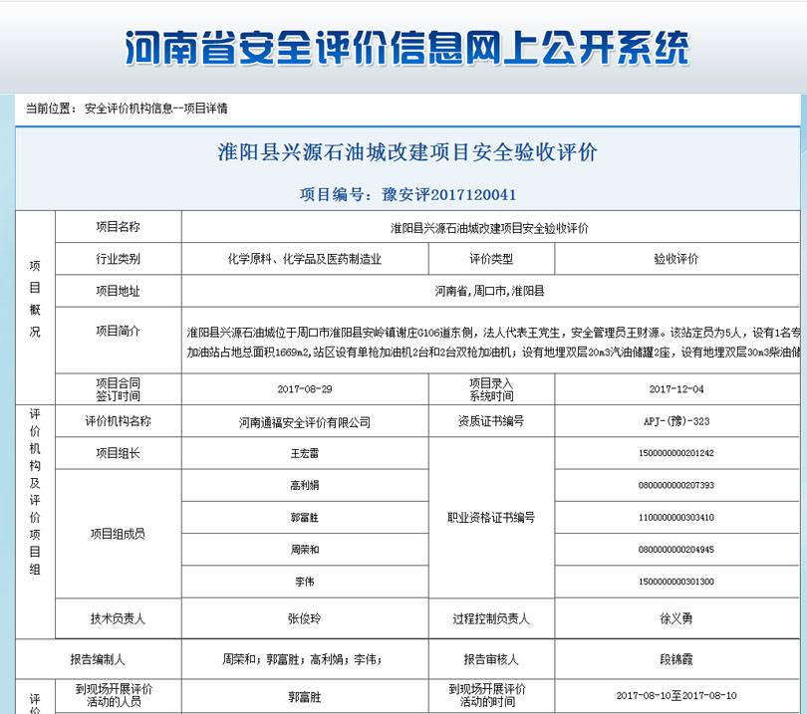Select on-site evaluator 郭富胜 in the bottom row
Image resolution: width=807 pixels, height=714 pixels.
click(305, 697)
